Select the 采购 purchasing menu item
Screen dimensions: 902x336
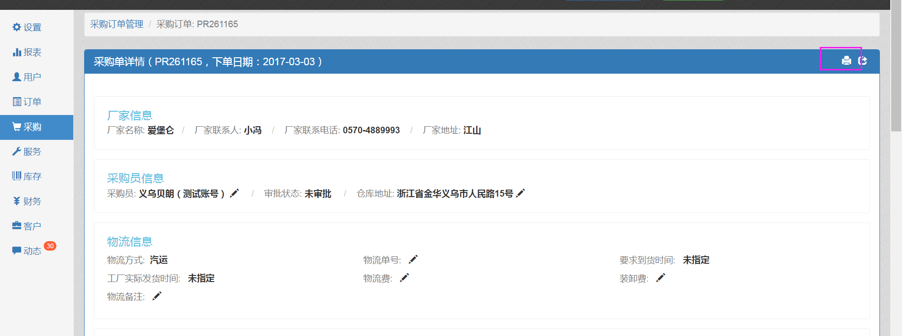(x=37, y=127)
